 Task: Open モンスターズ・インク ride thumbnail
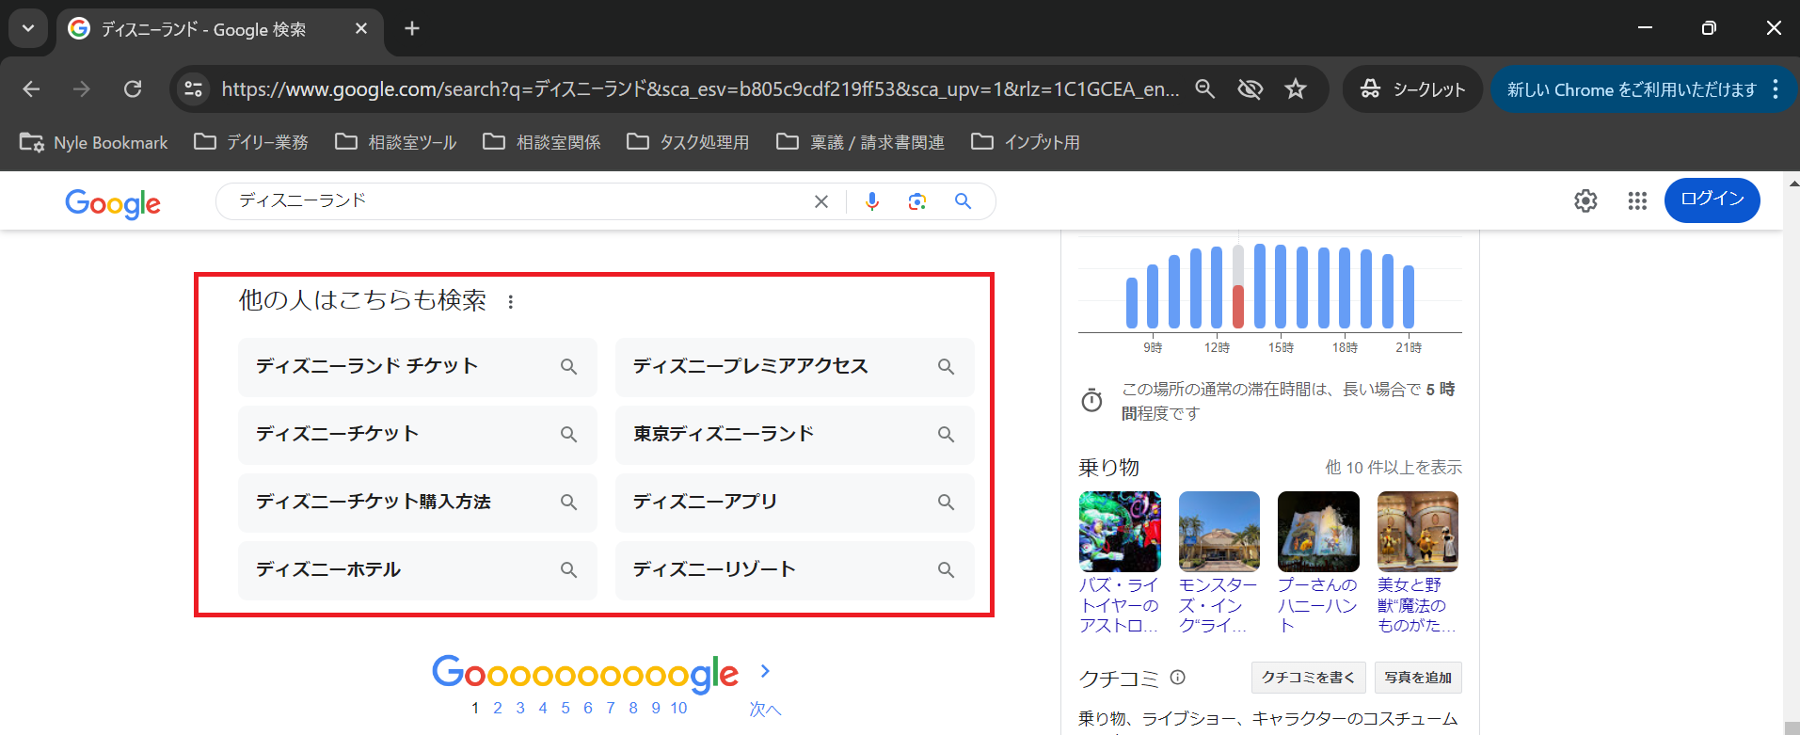coord(1219,532)
